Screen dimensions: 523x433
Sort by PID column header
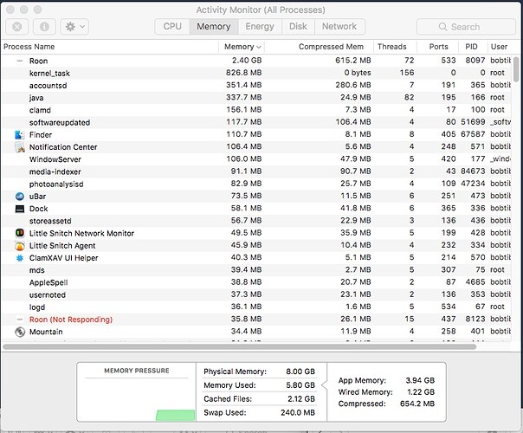(x=471, y=47)
